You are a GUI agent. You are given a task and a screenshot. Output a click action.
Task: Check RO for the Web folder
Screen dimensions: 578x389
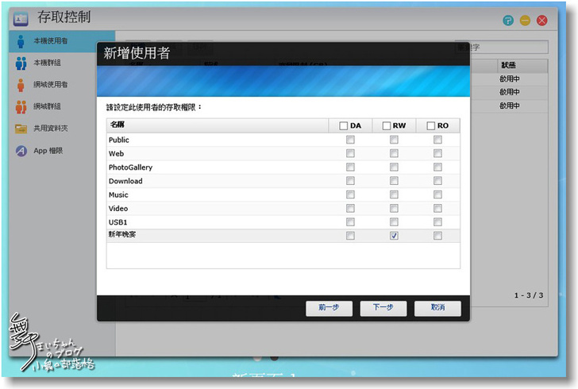(437, 153)
